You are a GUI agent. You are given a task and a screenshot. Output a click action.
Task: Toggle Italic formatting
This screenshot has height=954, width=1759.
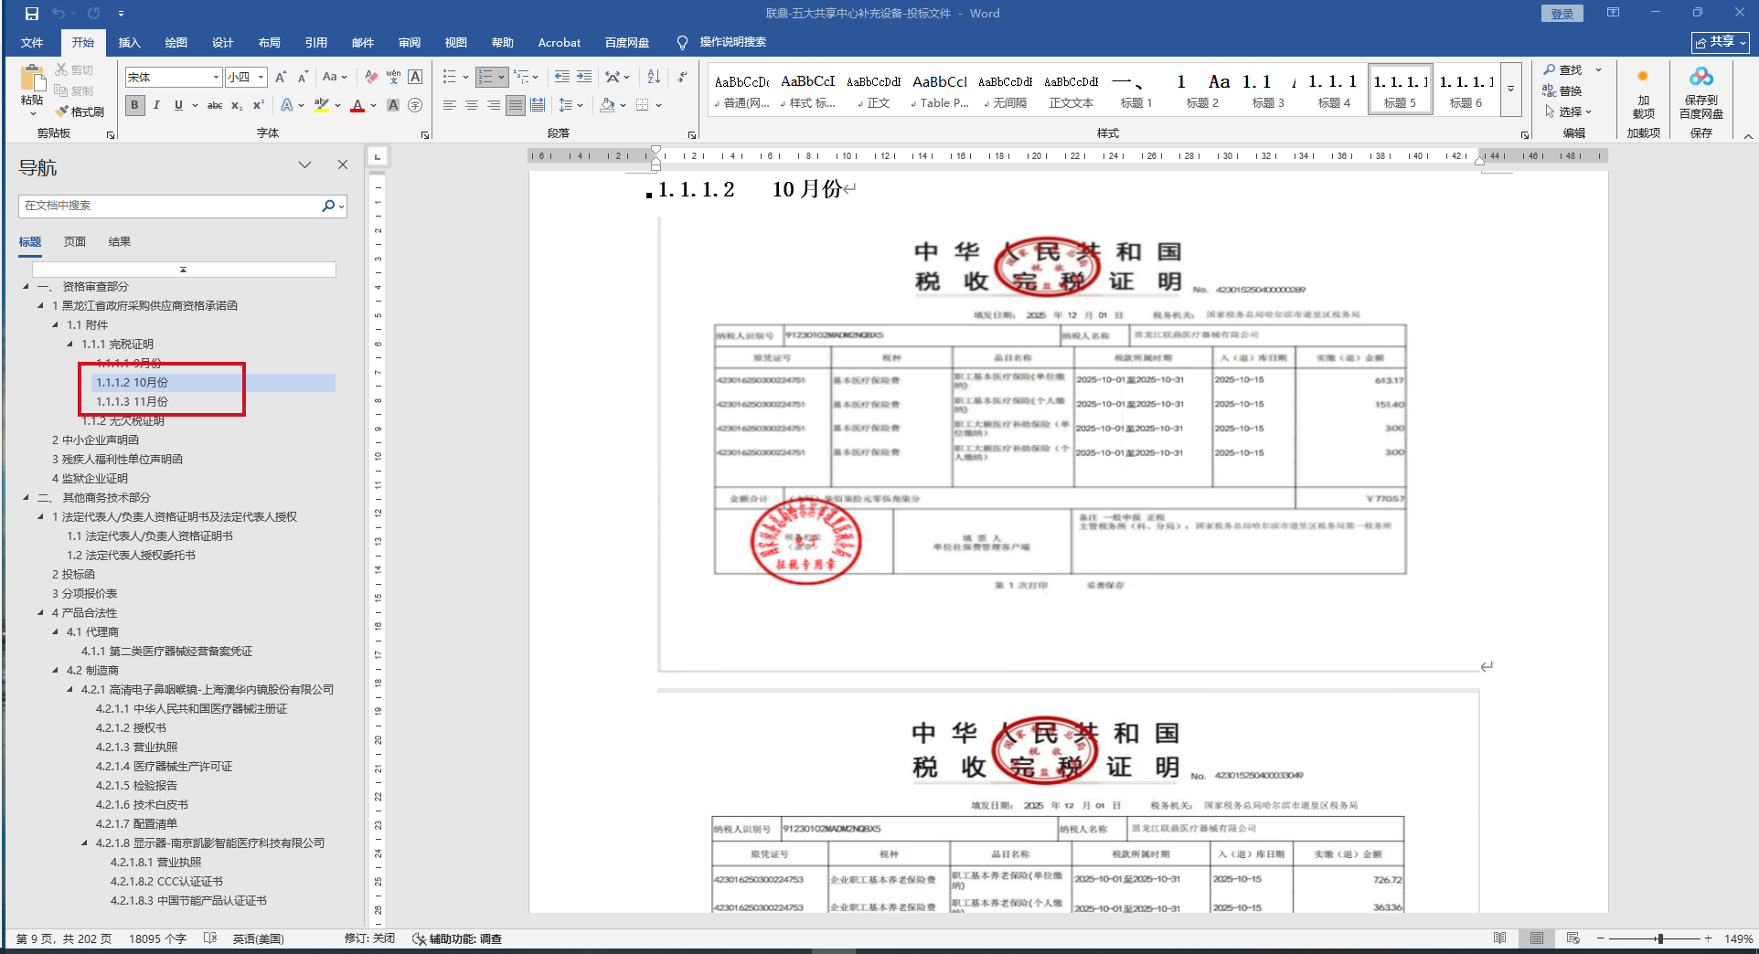point(156,105)
